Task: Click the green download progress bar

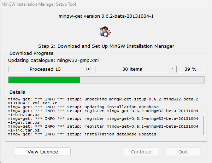Action: coord(106,80)
